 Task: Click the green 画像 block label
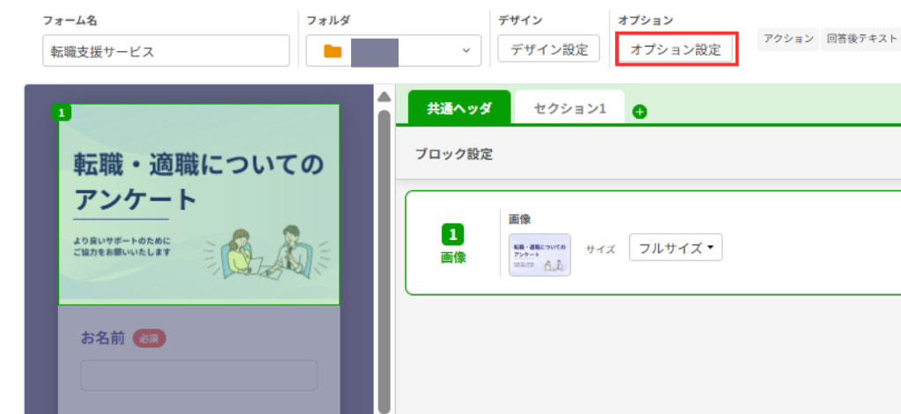point(453,258)
